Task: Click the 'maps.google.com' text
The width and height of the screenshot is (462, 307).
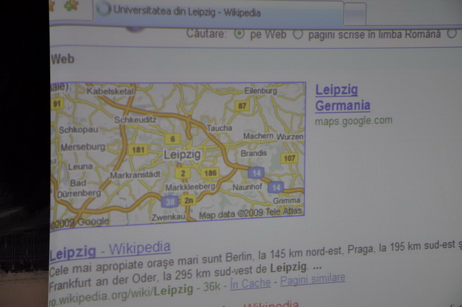Action: 354,121
